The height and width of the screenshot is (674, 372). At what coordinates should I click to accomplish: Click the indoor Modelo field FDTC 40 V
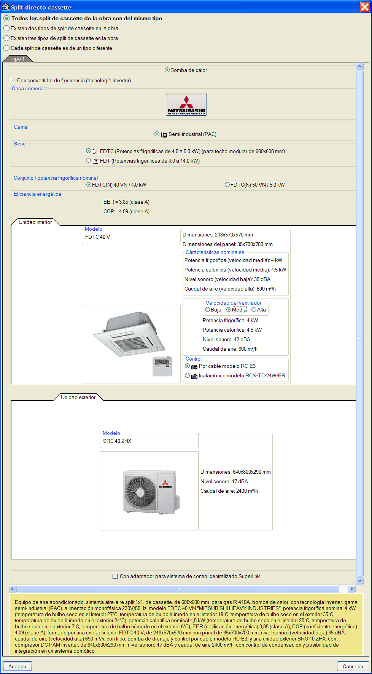pos(131,237)
